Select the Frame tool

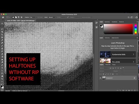[x=2, y=37]
